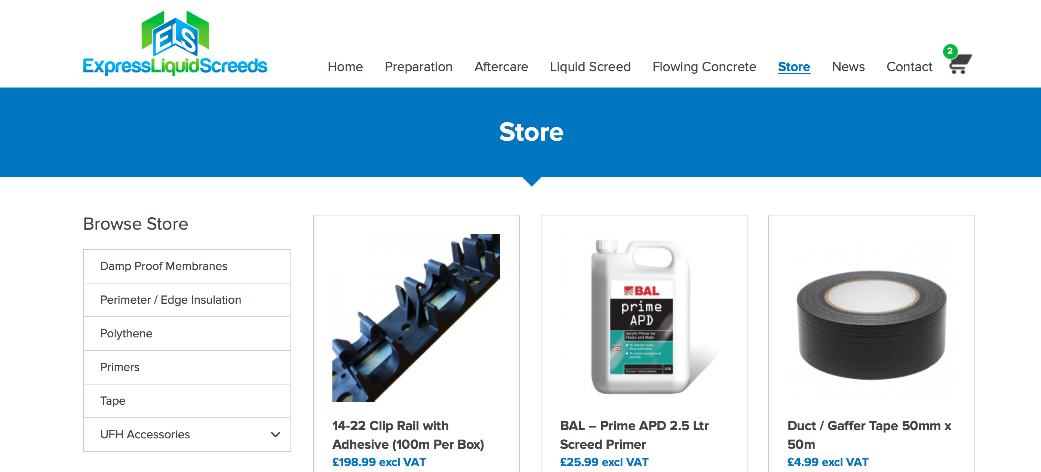Browse the Damp Proof Membranes category

[x=187, y=266]
